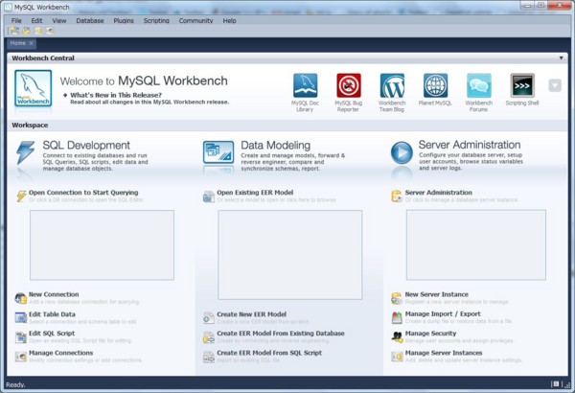575x393 pixels.
Task: Click the Edit Table Data link
Action: (x=52, y=314)
